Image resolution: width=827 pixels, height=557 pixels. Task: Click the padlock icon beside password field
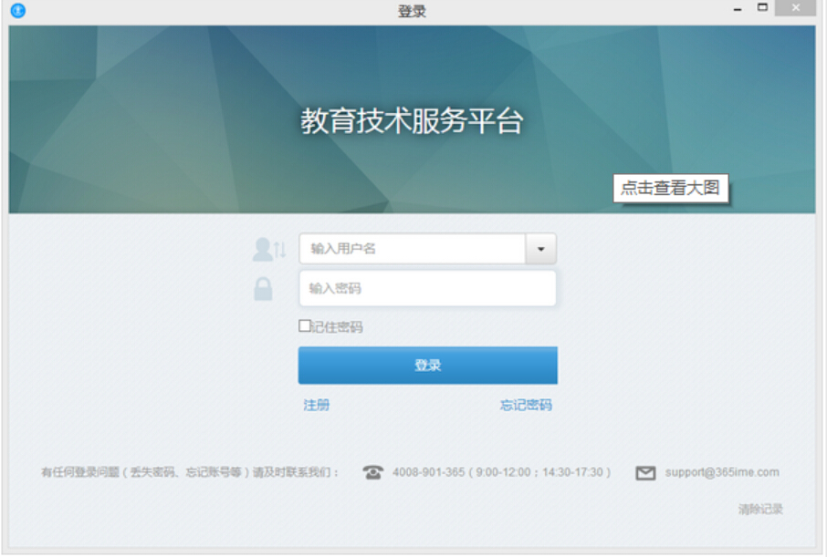pyautogui.click(x=263, y=289)
